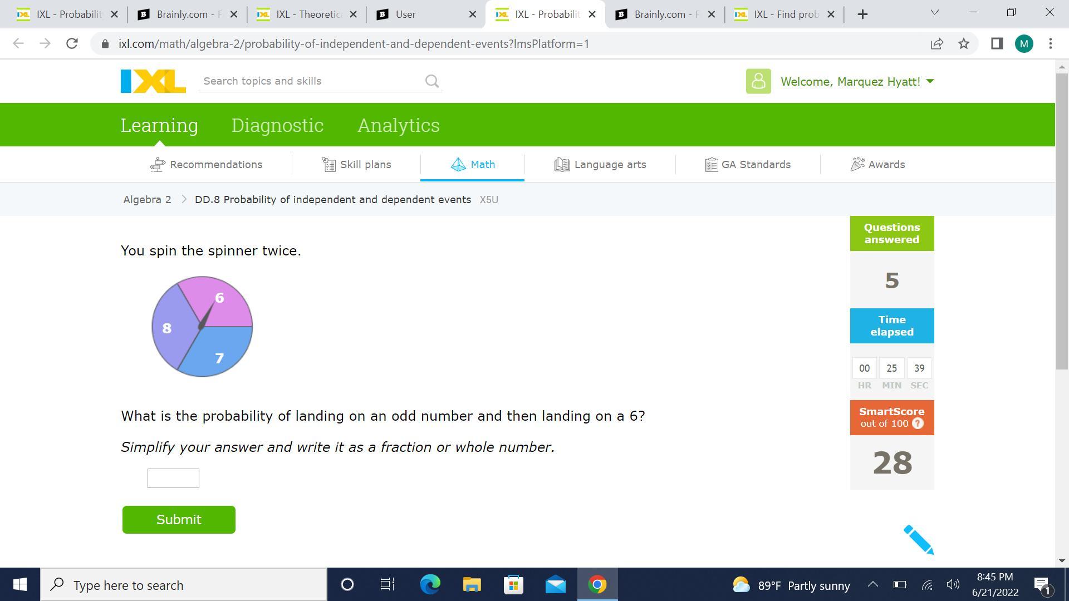Submit the answer

[179, 519]
